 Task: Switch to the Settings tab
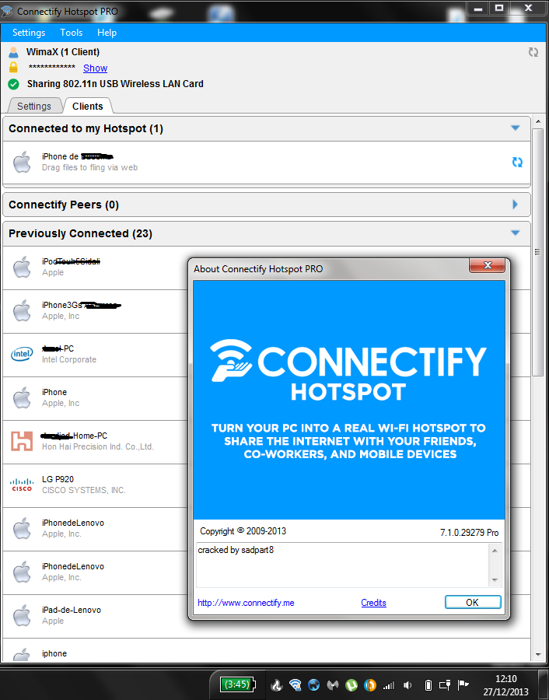coord(34,107)
